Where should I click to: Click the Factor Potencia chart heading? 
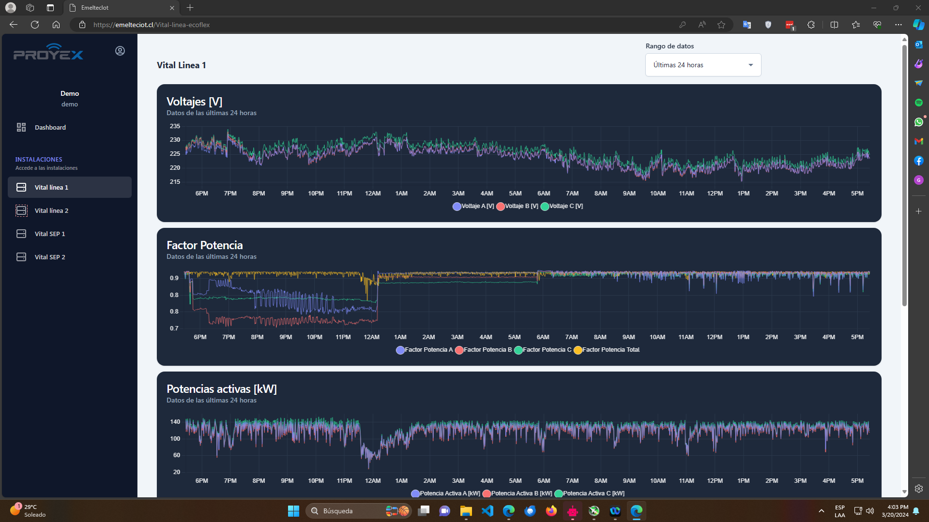click(204, 245)
